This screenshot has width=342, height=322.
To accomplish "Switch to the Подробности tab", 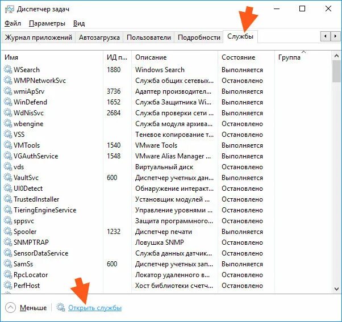I will (199, 37).
